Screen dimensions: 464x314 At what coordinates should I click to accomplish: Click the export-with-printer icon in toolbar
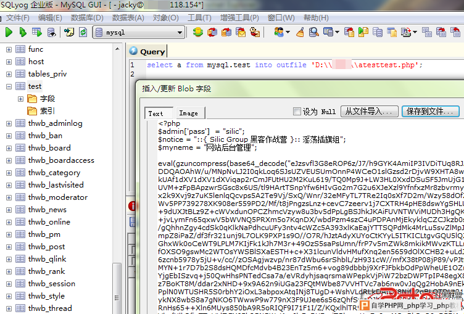(x=406, y=32)
